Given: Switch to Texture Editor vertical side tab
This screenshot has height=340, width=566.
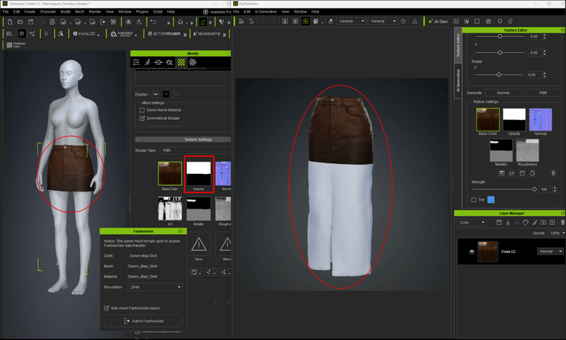Looking at the screenshot, I should tap(458, 46).
